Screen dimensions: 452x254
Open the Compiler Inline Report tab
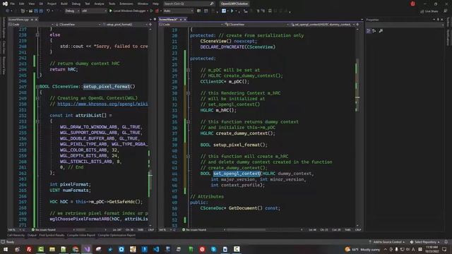tap(81, 235)
